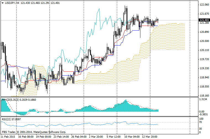Click the 10 Mar 04:00 time label
Screen dimensions: 210x139
pyautogui.click(x=132, y=137)
